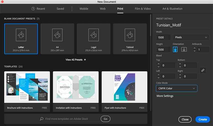
Task: Select the Letter blank document preset
Action: tap(21, 39)
